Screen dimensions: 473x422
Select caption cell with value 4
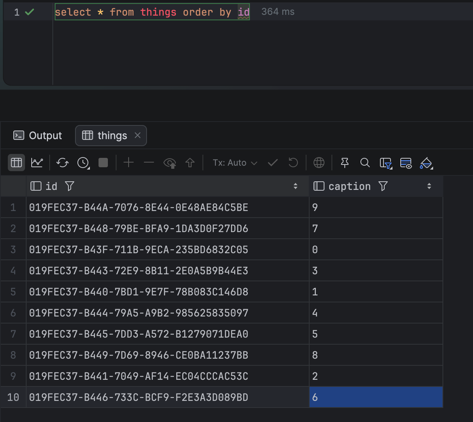(x=376, y=313)
